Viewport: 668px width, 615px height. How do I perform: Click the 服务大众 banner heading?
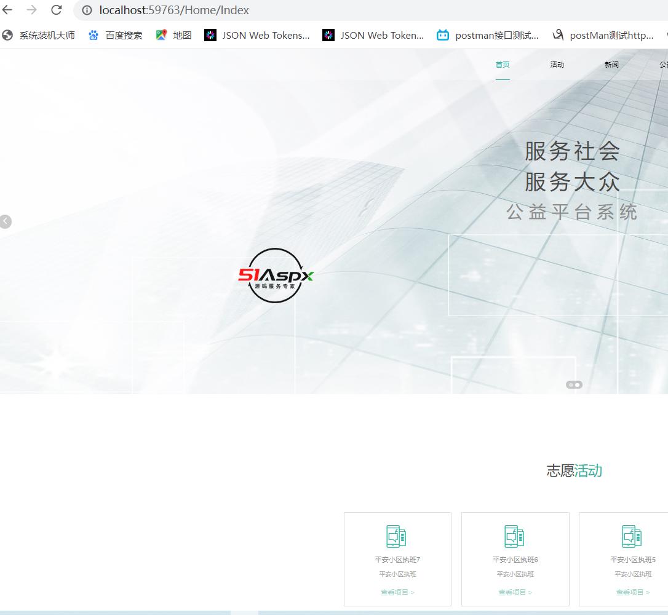[x=572, y=182]
